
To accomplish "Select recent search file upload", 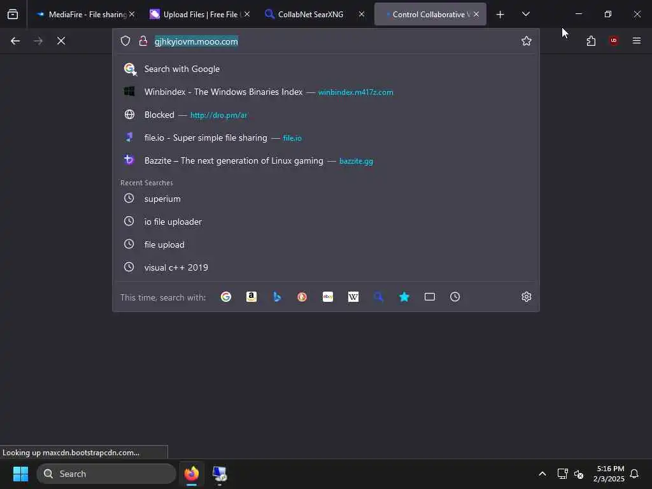I will [x=325, y=244].
